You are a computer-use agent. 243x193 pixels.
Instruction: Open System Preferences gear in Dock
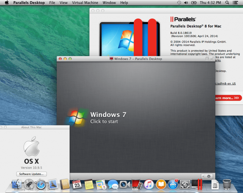[x=185, y=184]
